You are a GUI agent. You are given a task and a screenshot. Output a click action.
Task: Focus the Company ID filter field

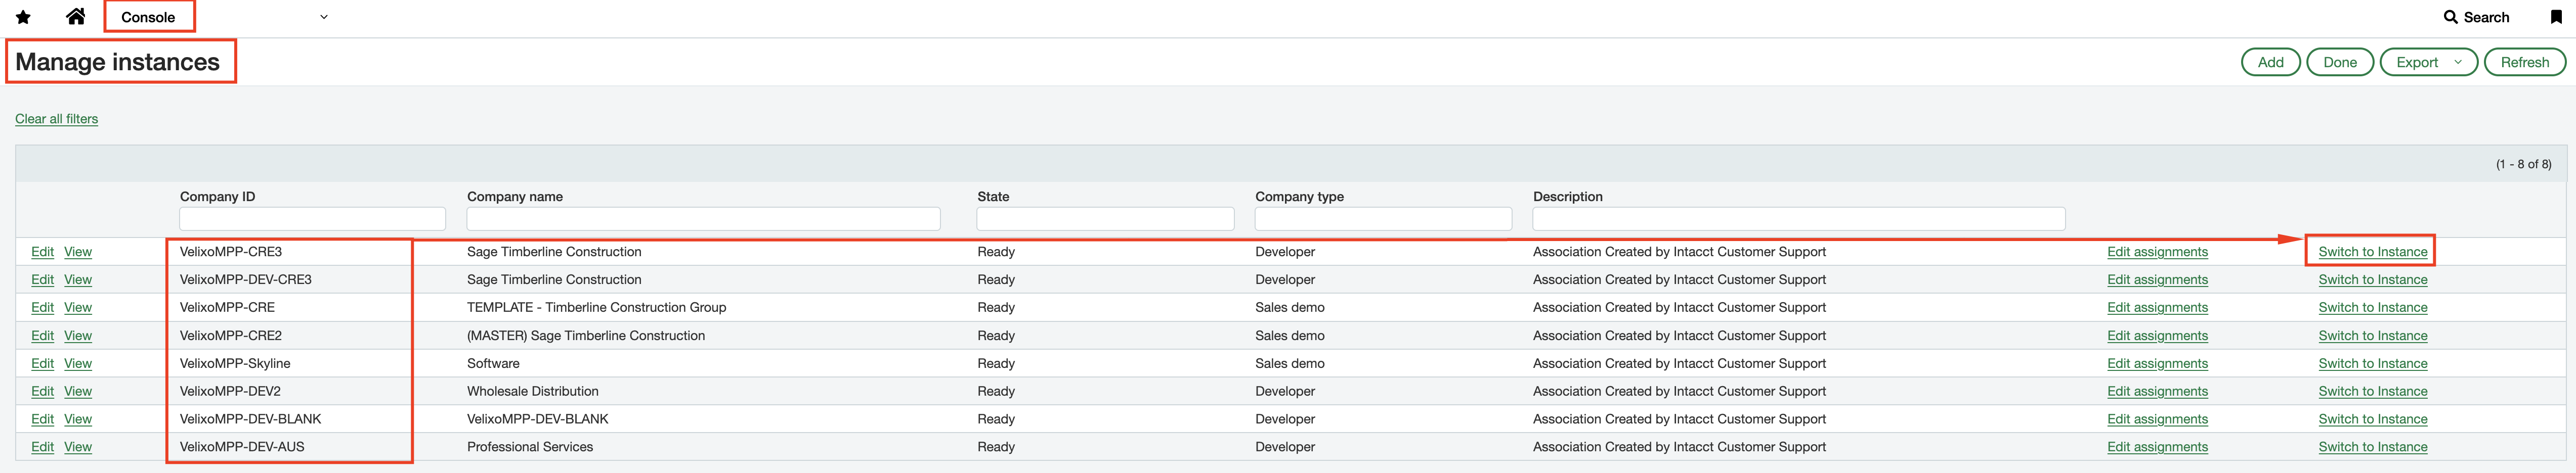coord(312,218)
